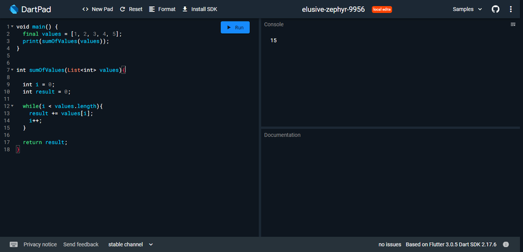Expand the stable channel selector
The width and height of the screenshot is (523, 252).
coord(130,244)
